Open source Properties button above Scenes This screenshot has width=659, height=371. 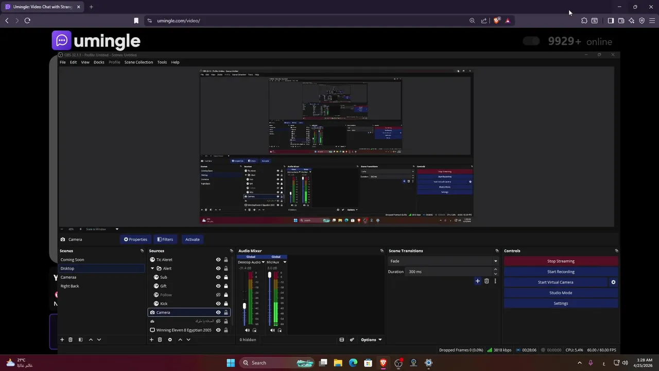[x=135, y=240]
